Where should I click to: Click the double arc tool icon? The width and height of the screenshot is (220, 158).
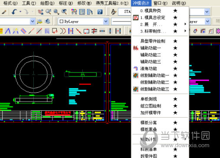(63, 31)
